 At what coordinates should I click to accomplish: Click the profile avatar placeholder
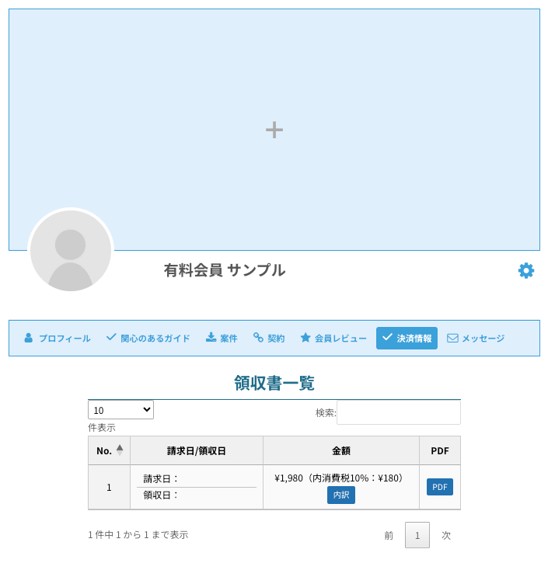pos(71,251)
